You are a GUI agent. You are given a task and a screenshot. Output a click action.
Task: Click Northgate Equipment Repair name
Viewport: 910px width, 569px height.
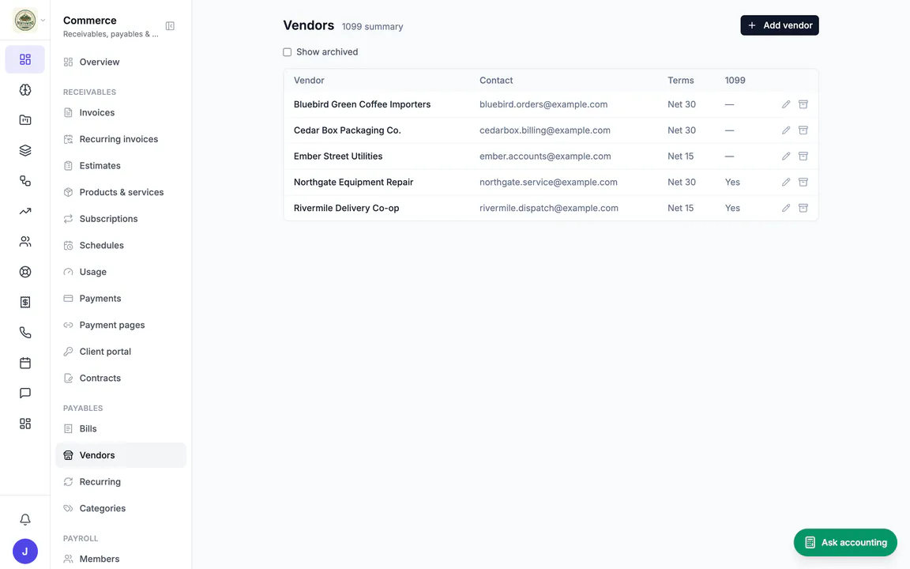353,182
